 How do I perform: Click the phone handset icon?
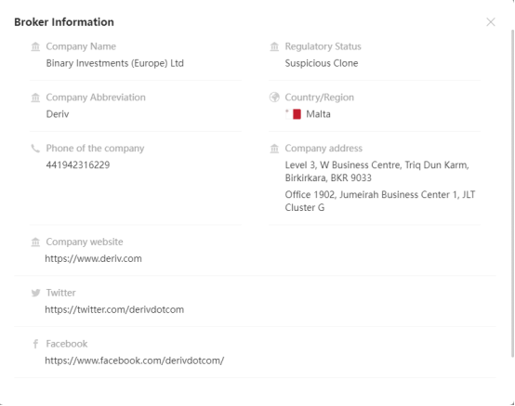pyautogui.click(x=35, y=149)
